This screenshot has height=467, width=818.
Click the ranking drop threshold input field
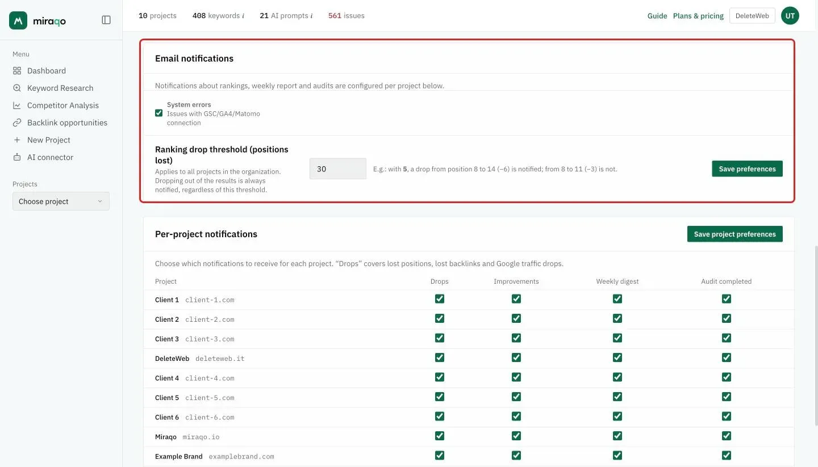(338, 169)
